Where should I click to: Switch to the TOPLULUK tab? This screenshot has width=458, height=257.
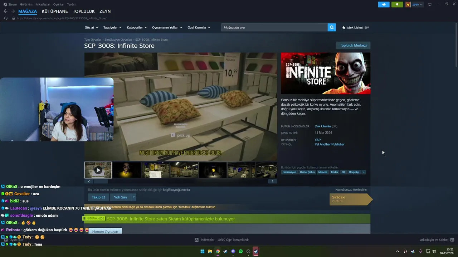84,11
